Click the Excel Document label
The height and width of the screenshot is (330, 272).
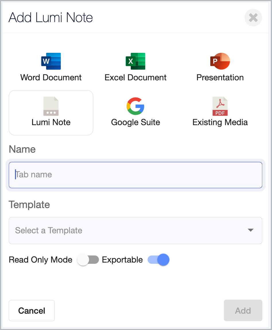[135, 78]
